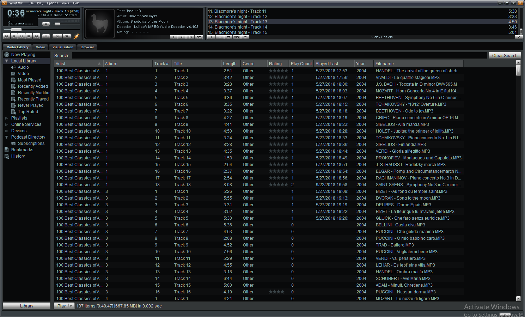This screenshot has width=525, height=317.
Task: Open Bookmarks in the sidebar
Action: pyautogui.click(x=22, y=150)
